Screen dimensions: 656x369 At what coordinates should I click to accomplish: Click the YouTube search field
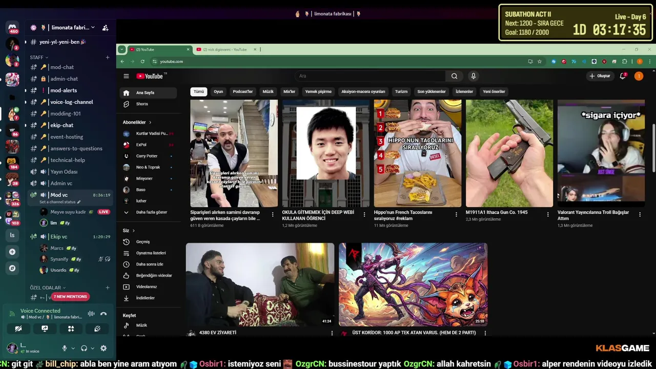[x=371, y=76]
